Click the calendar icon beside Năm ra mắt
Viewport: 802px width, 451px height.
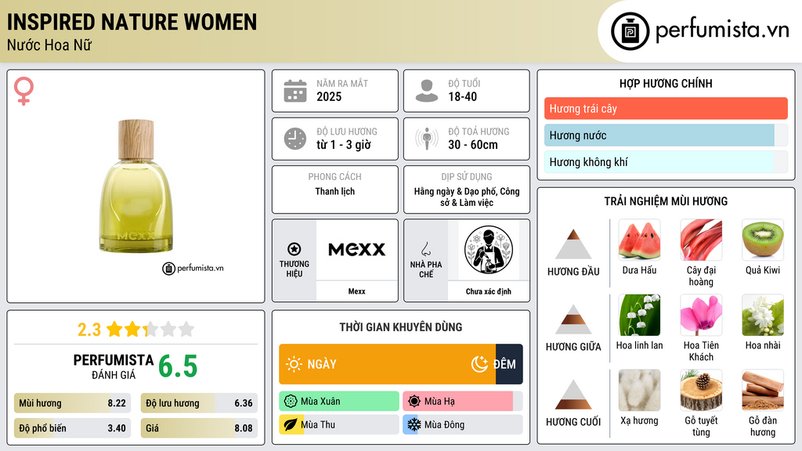(295, 91)
